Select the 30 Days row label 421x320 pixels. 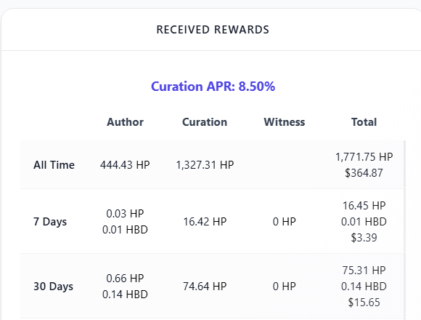(53, 287)
